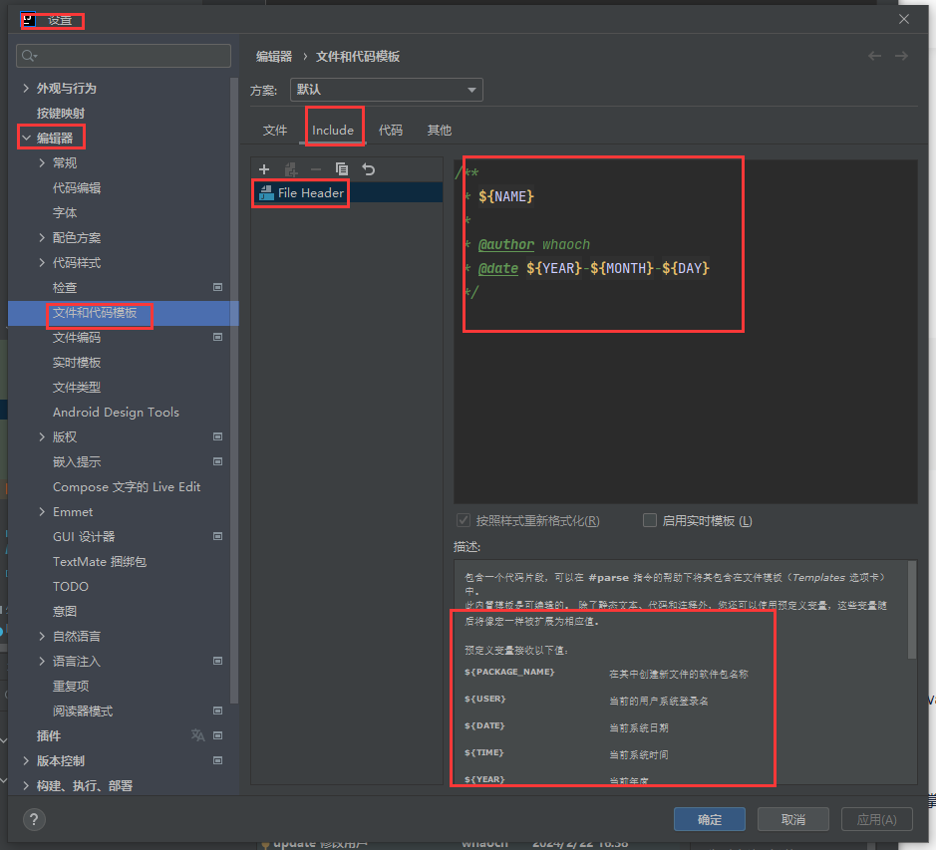Click the remove template minus icon
The image size is (936, 850).
click(316, 169)
